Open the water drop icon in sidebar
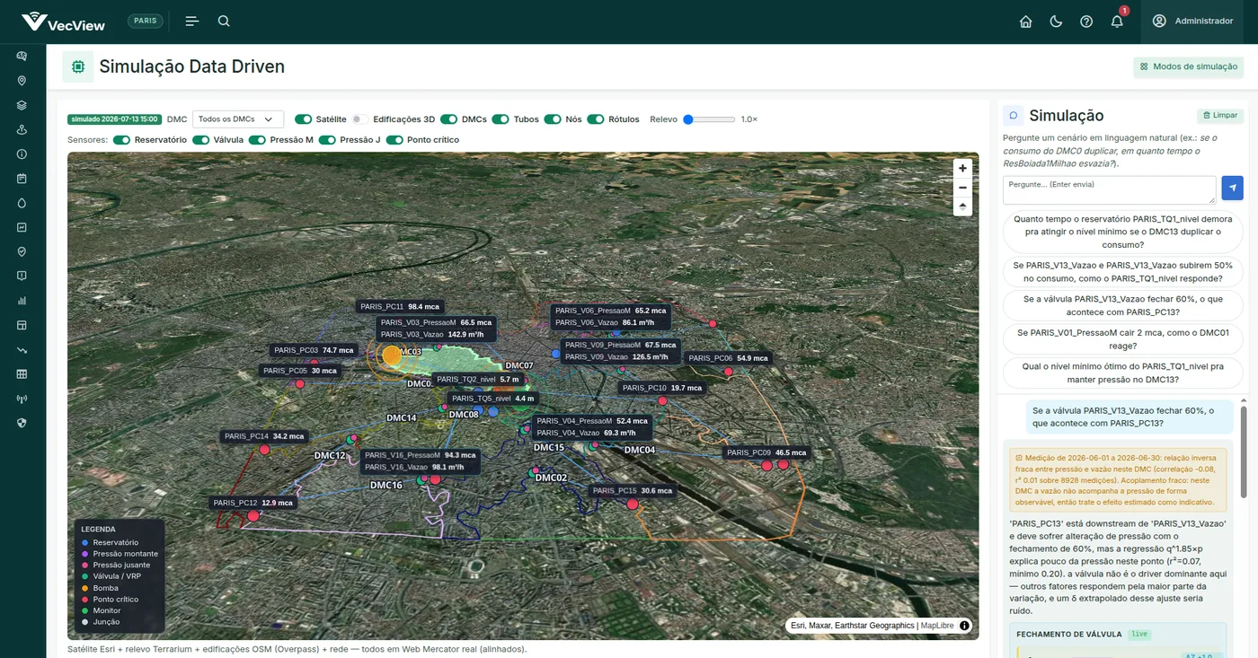The height and width of the screenshot is (658, 1258). (x=22, y=203)
